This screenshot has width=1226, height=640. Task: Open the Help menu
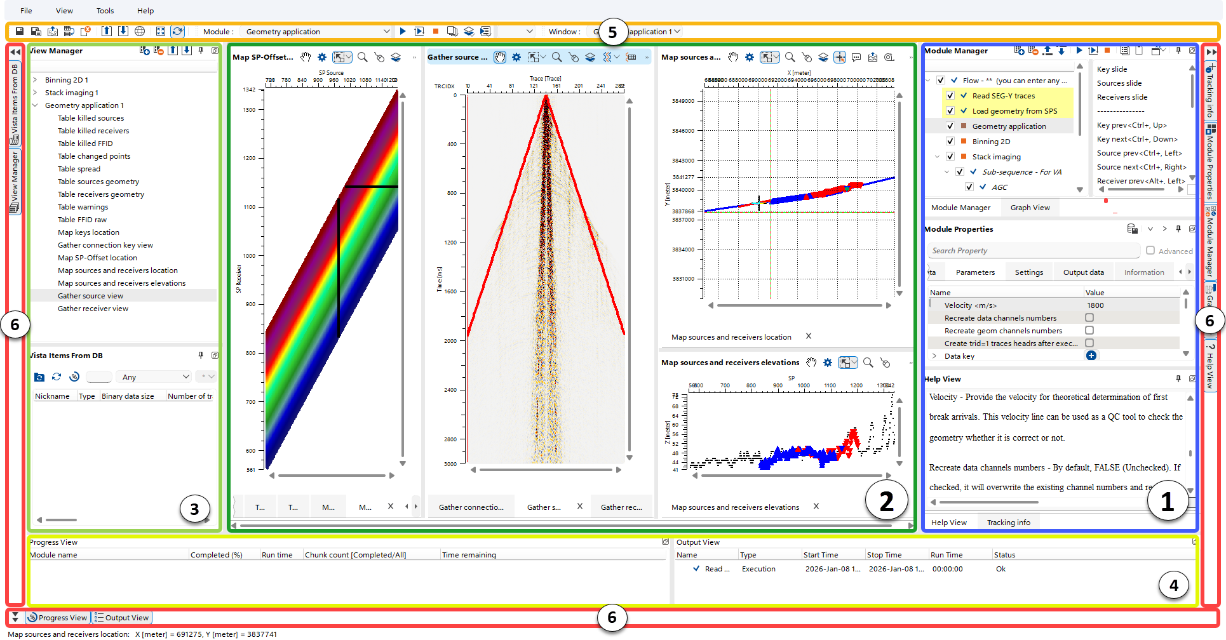pyautogui.click(x=145, y=11)
